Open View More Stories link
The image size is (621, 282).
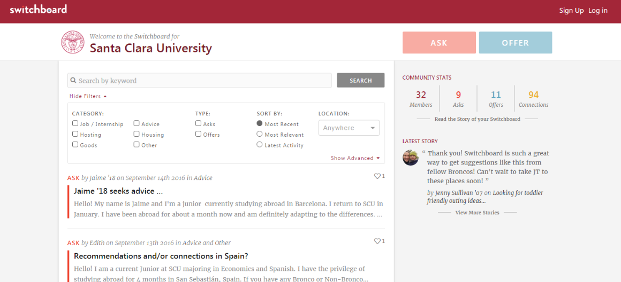coord(477,213)
